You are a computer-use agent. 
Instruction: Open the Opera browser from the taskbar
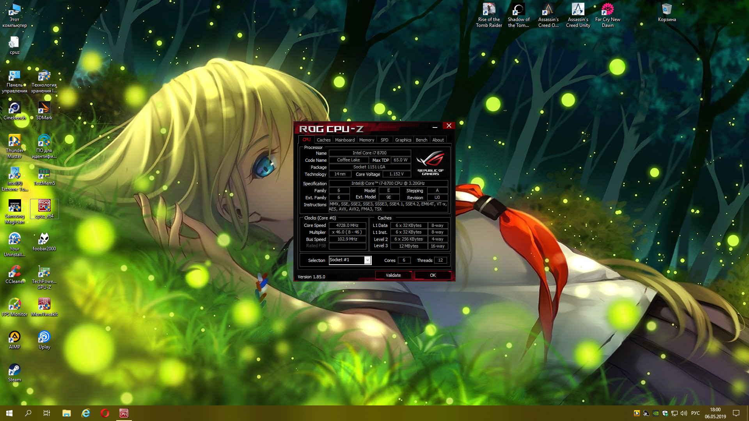coord(105,413)
